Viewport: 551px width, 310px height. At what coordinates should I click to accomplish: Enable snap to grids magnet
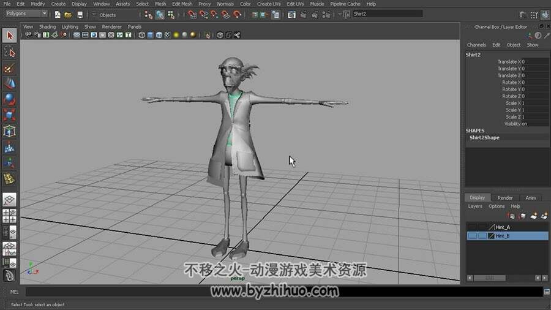click(x=192, y=15)
